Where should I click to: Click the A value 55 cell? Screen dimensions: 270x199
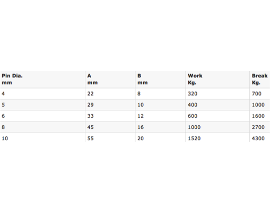pyautogui.click(x=110, y=138)
